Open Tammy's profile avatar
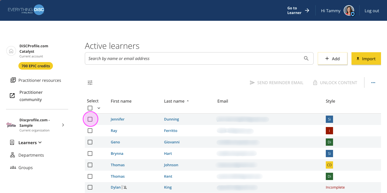387x193 pixels. [x=349, y=11]
